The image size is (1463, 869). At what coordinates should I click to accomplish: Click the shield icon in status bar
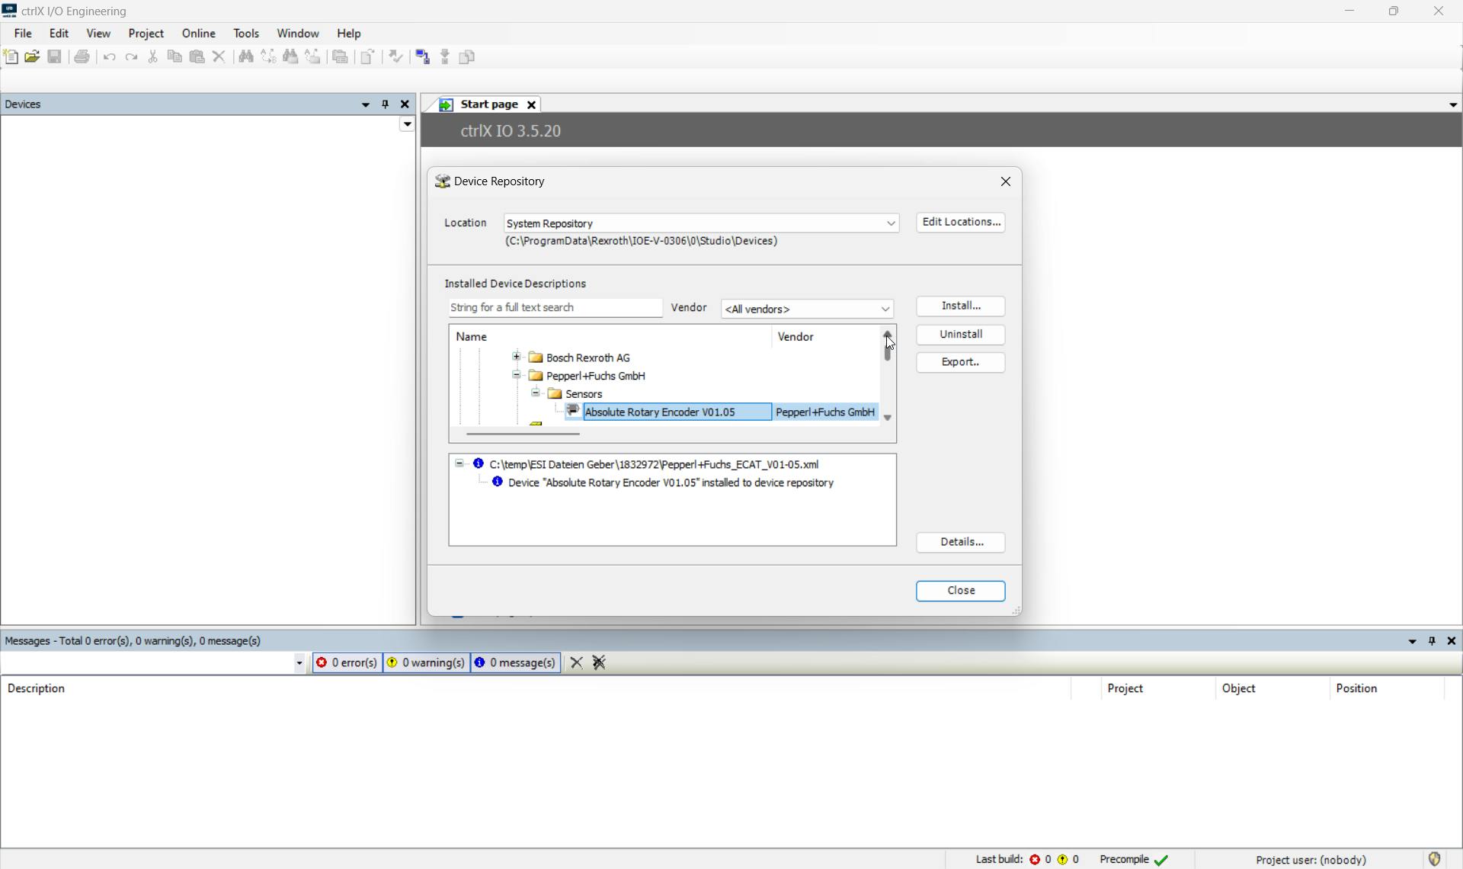(x=1434, y=860)
